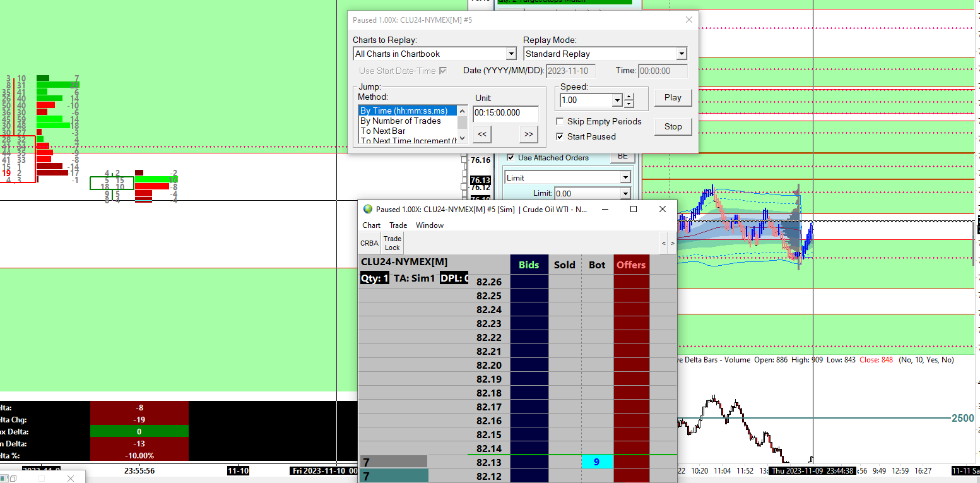Click the Qty: 1 label in the DOM
Viewport: 980px width, 483px height.
point(375,278)
